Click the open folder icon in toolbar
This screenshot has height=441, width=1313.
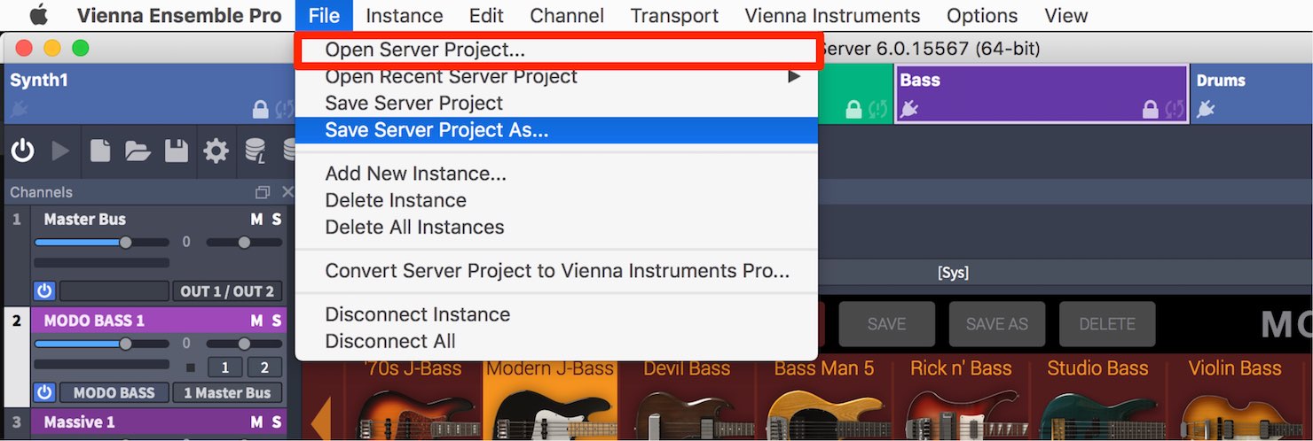pyautogui.click(x=138, y=151)
